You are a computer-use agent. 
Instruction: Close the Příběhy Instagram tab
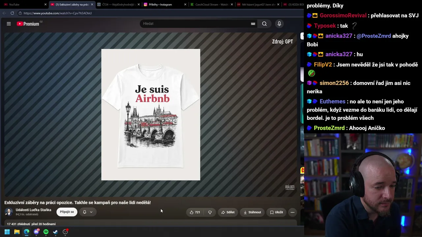click(x=185, y=5)
